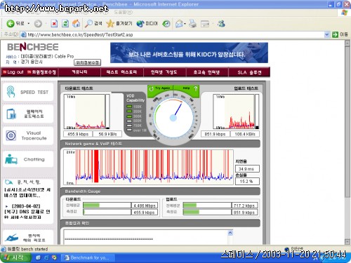
Task: Click the green Go arrow button
Action: pyautogui.click(x=336, y=34)
